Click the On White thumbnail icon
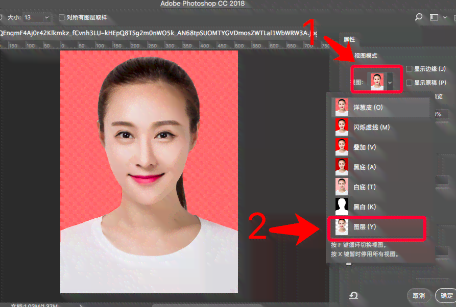 pyautogui.click(x=342, y=187)
